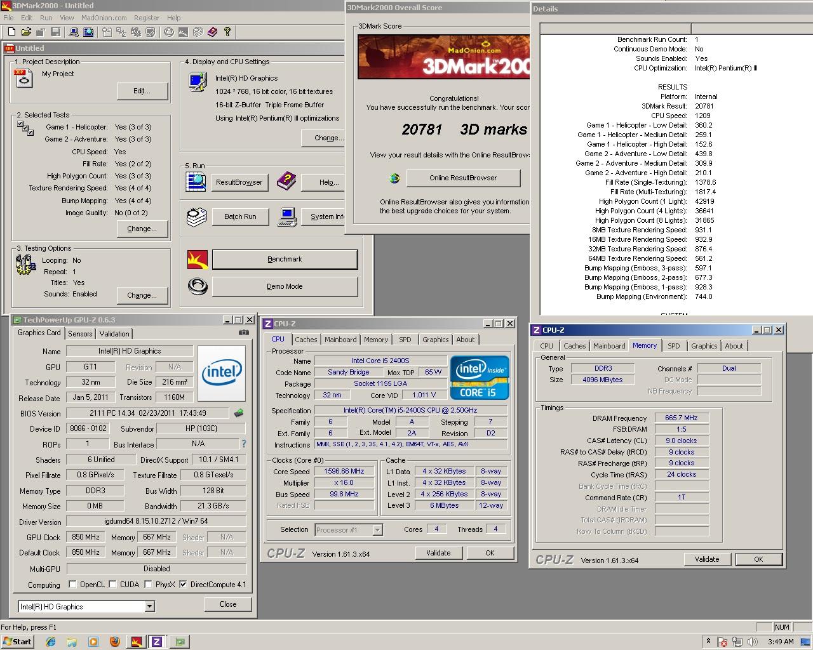Click the Display and CPU Settings monitor icon

[x=198, y=82]
